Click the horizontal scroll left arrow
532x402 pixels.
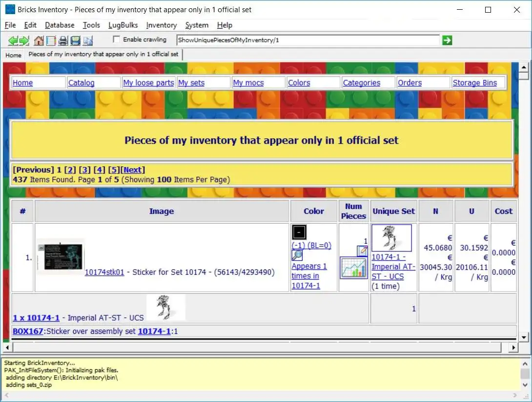point(7,347)
